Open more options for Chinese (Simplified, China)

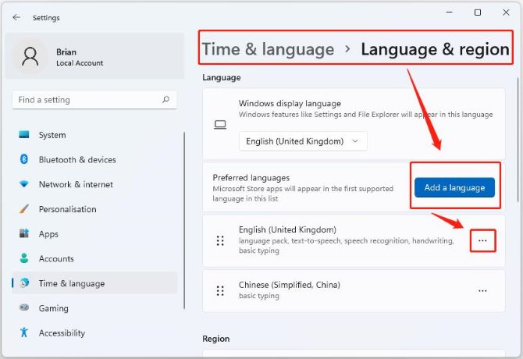482,290
